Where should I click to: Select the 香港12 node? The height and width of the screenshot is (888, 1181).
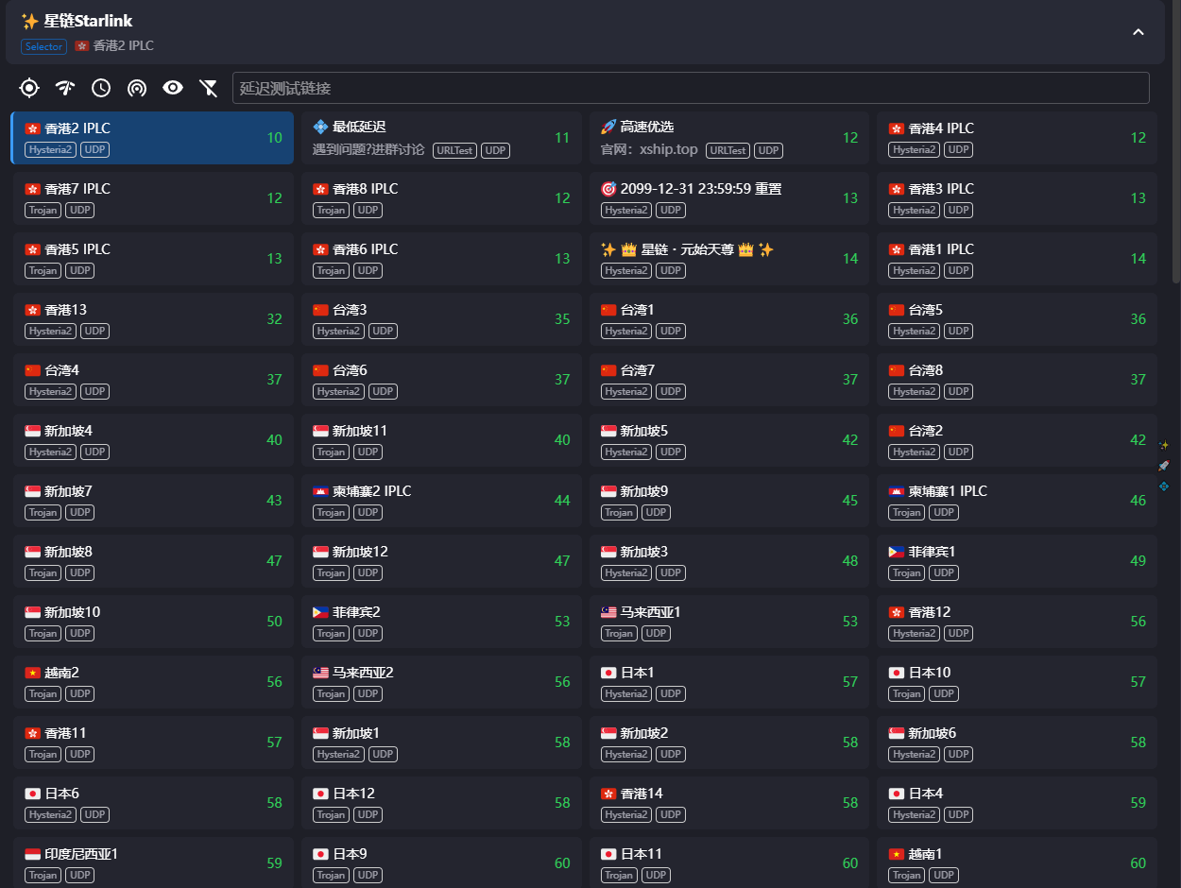(x=1017, y=622)
